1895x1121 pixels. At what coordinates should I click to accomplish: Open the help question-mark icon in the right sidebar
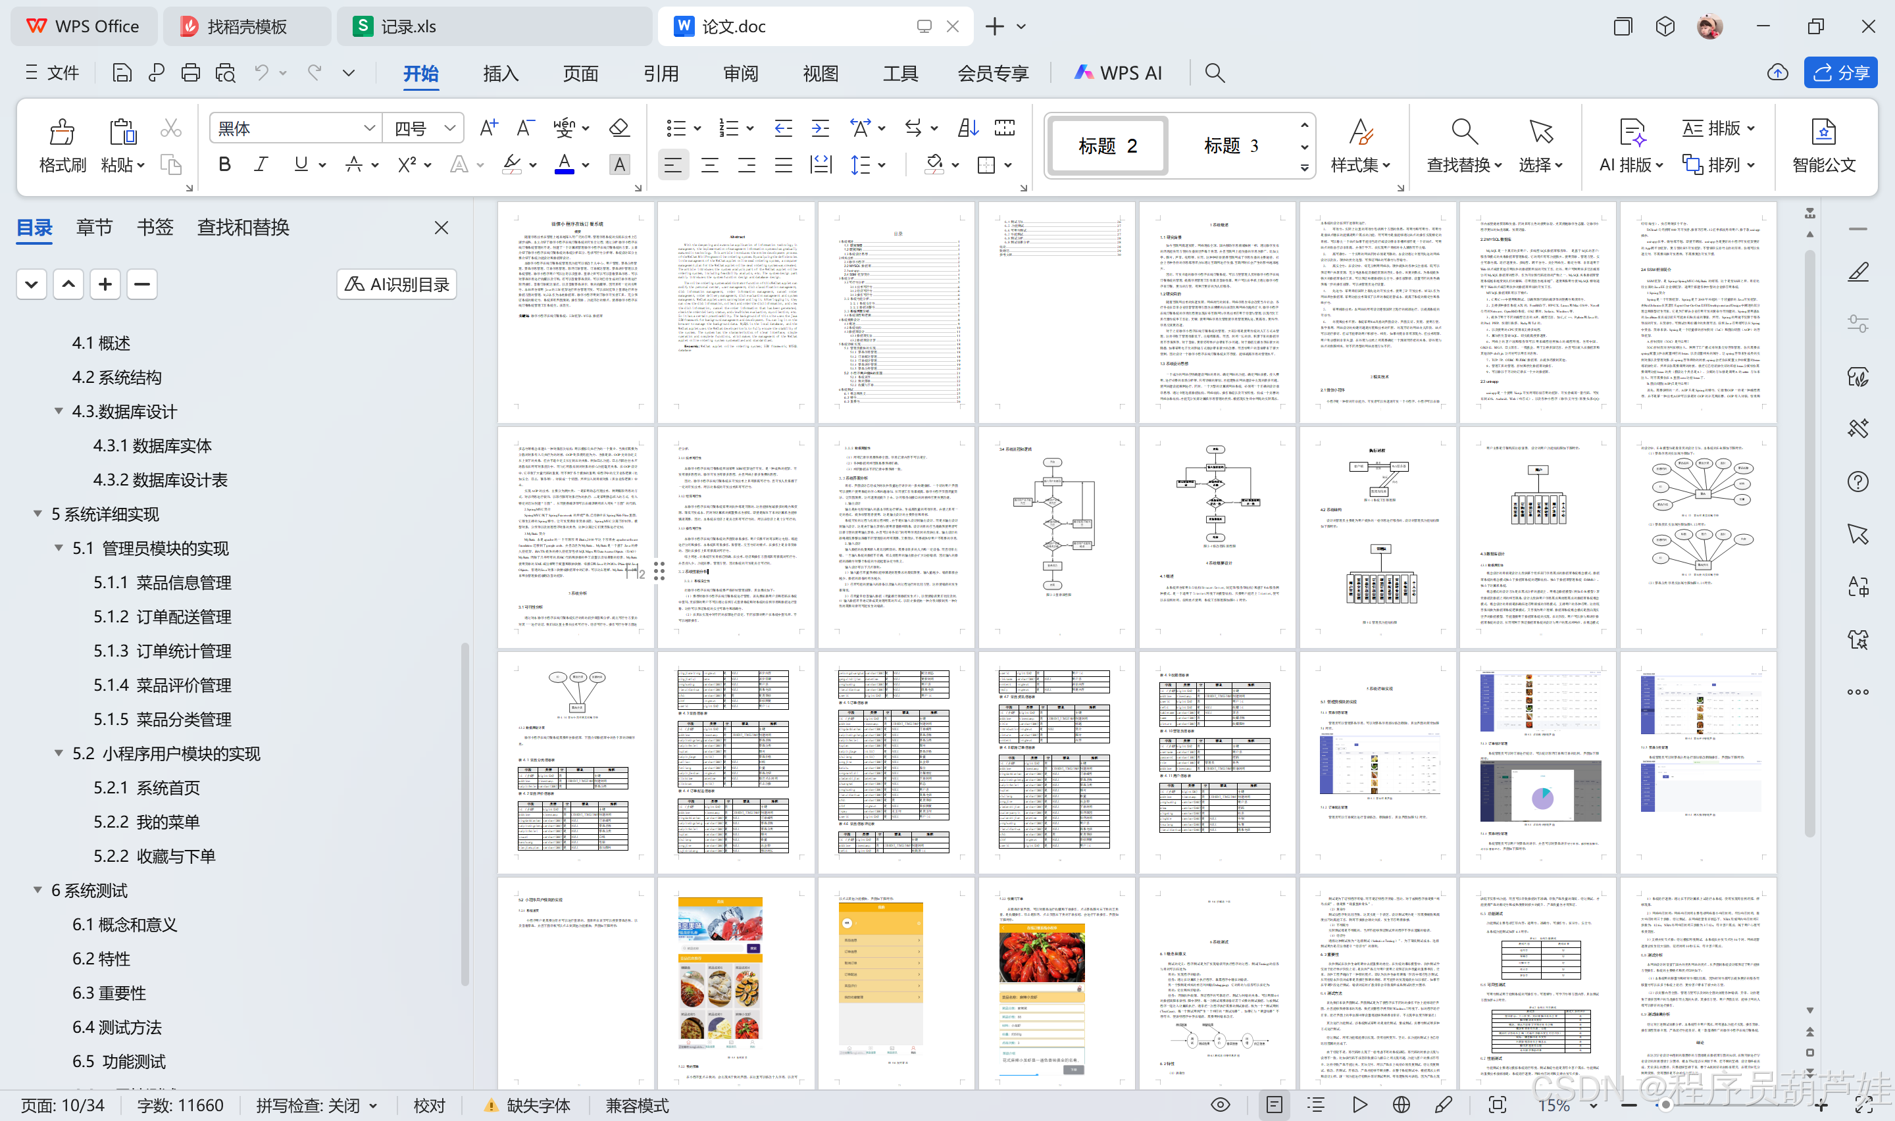[1858, 481]
